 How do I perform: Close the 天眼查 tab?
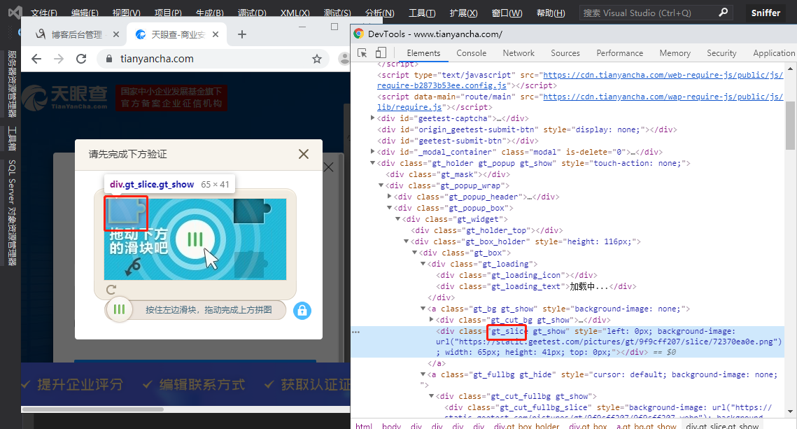coord(216,34)
